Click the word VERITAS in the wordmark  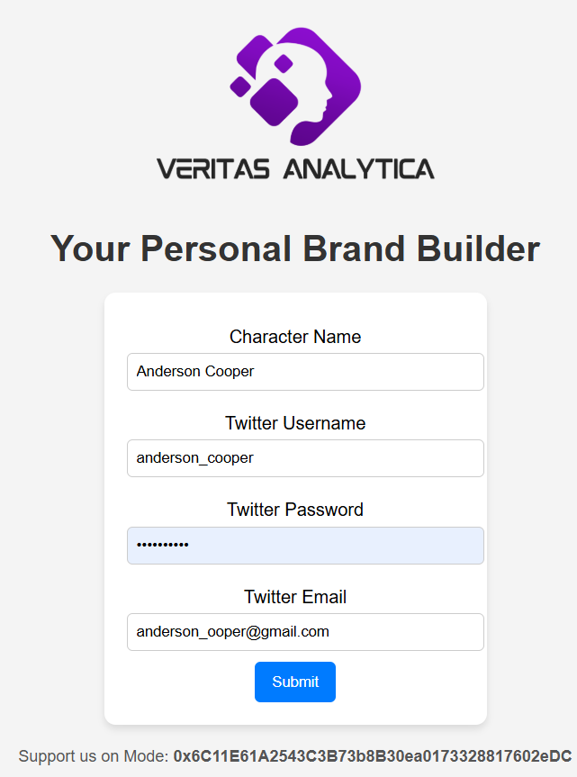212,169
